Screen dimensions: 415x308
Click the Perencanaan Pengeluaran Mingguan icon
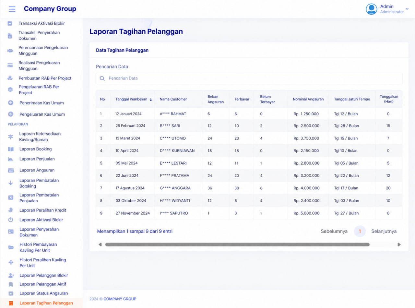[10, 51]
